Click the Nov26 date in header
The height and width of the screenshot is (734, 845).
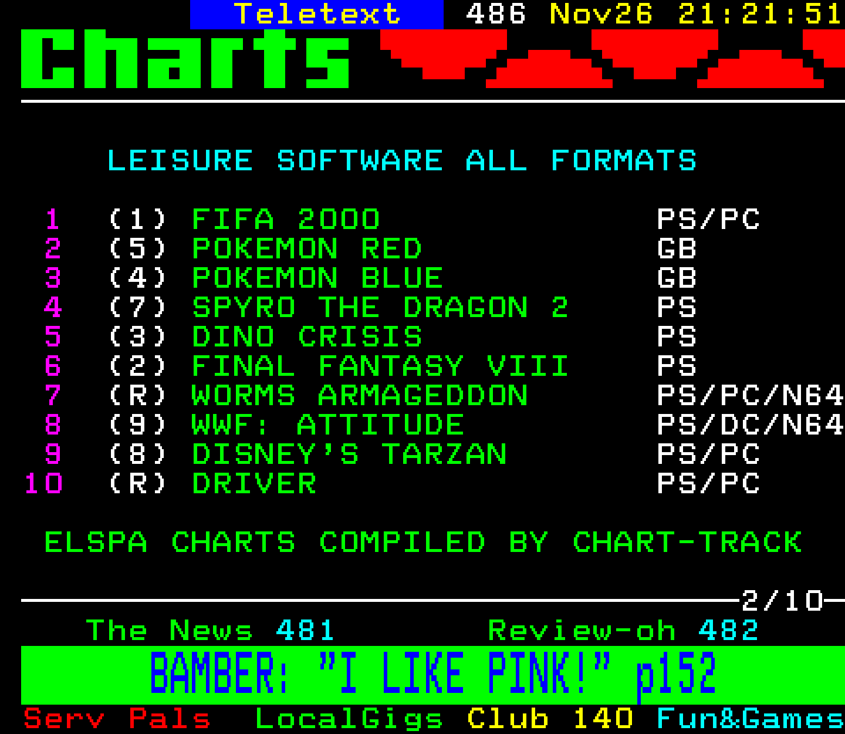601,14
